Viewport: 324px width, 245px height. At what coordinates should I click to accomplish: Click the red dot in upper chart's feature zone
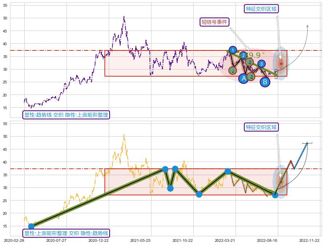(x=281, y=64)
